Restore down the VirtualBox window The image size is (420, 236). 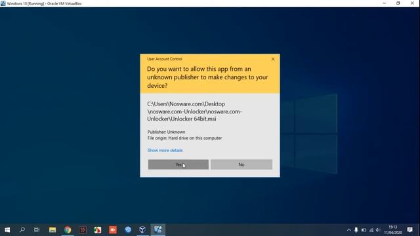pos(398,3)
